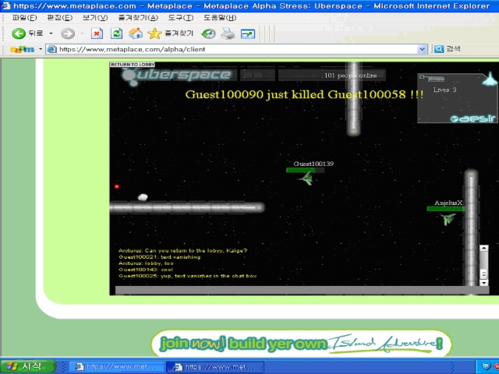Click the 검색 search button
This screenshot has width=499, height=374.
click(x=447, y=49)
